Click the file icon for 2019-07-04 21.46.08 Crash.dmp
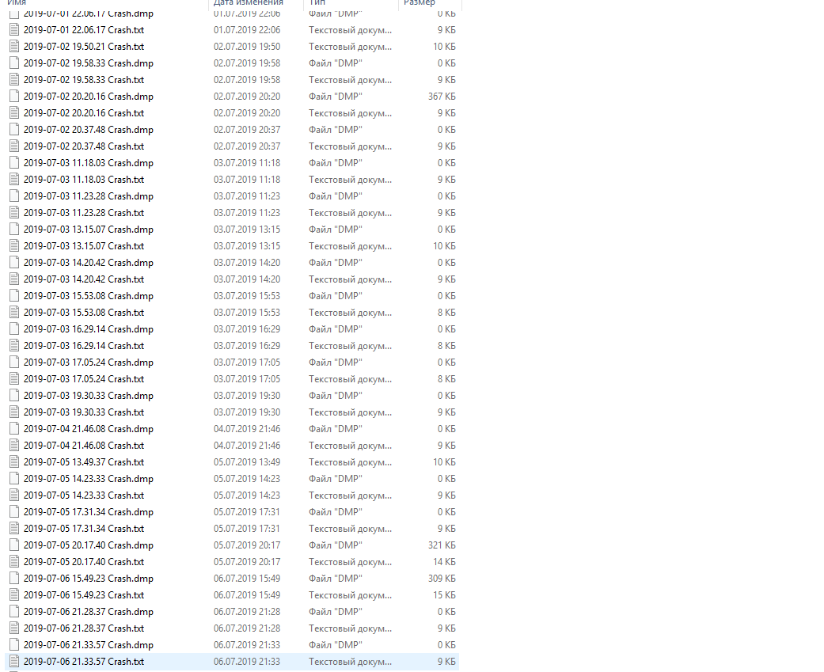 (x=14, y=429)
